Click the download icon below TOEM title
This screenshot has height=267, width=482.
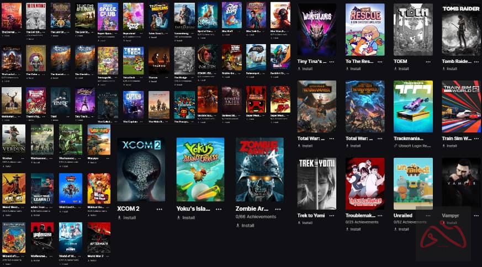tap(396, 69)
